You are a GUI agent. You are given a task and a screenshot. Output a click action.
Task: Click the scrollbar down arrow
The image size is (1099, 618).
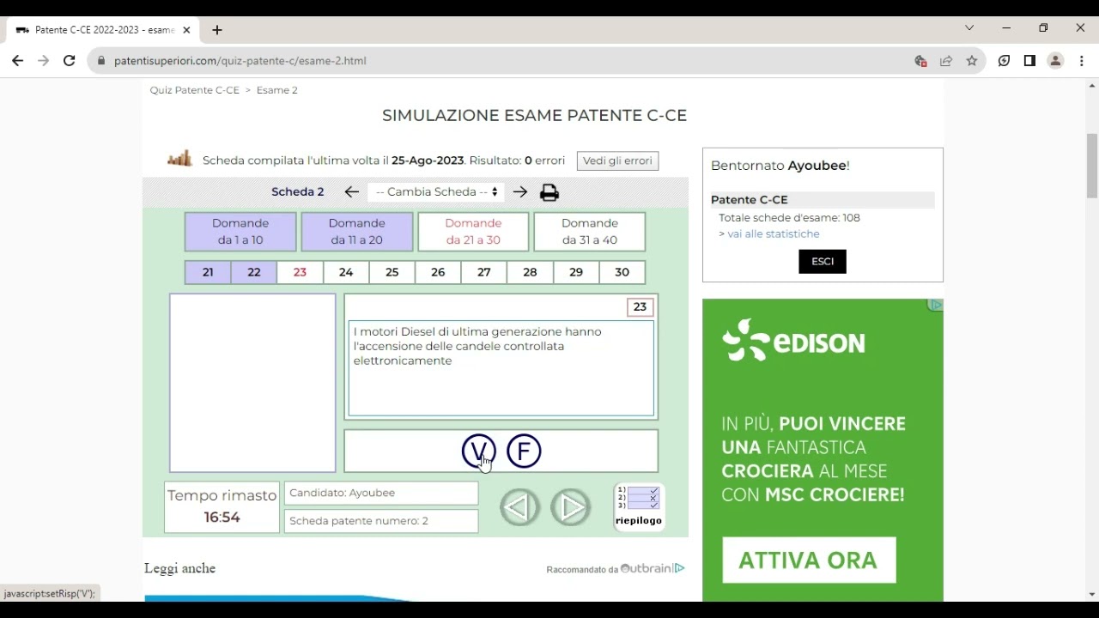1092,594
